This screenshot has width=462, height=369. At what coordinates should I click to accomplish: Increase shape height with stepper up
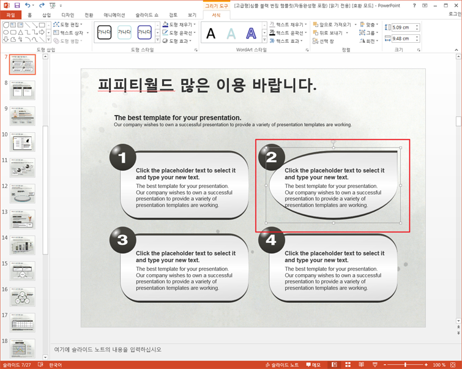(417, 26)
